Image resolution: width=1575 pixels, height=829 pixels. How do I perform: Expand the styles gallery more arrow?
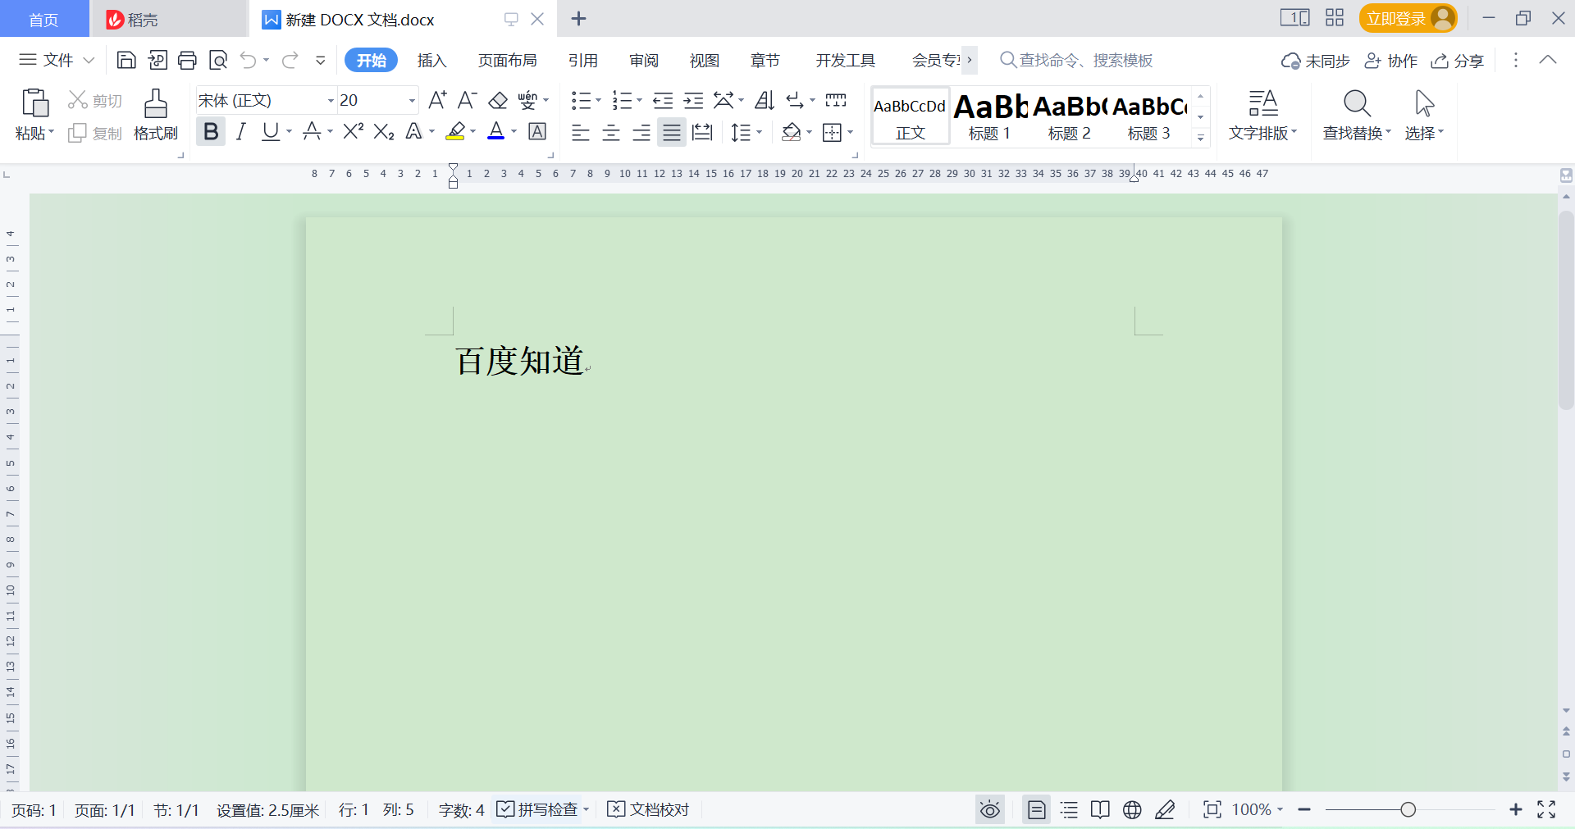(1200, 138)
